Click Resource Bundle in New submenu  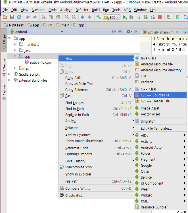coord(160,207)
